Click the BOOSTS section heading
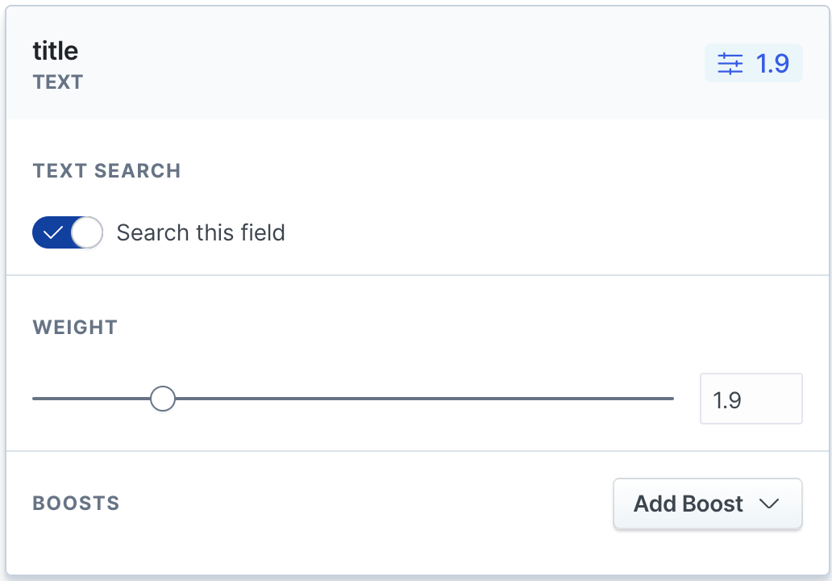 [x=76, y=504]
